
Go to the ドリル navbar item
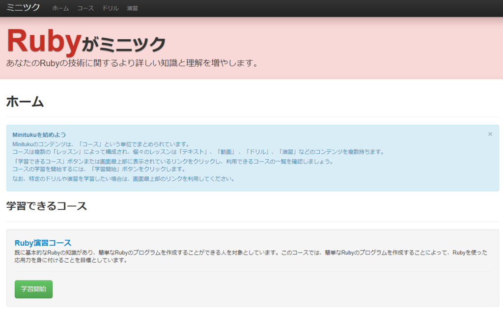pyautogui.click(x=111, y=8)
